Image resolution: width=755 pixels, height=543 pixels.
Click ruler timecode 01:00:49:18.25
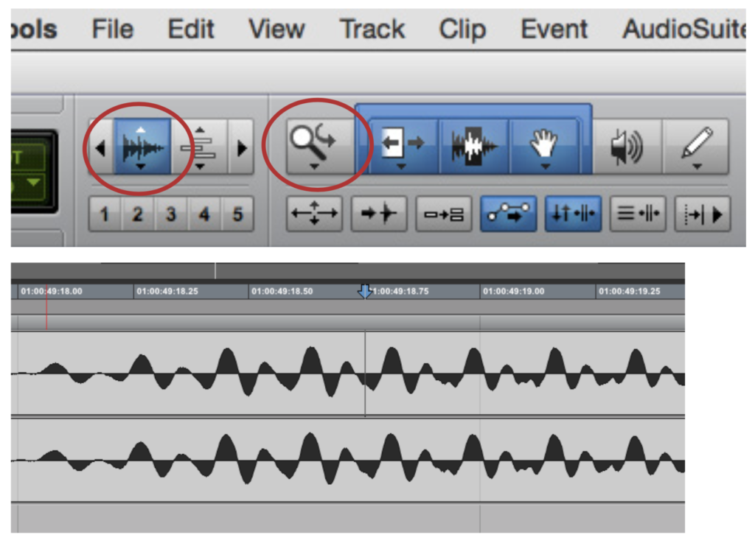pos(167,291)
